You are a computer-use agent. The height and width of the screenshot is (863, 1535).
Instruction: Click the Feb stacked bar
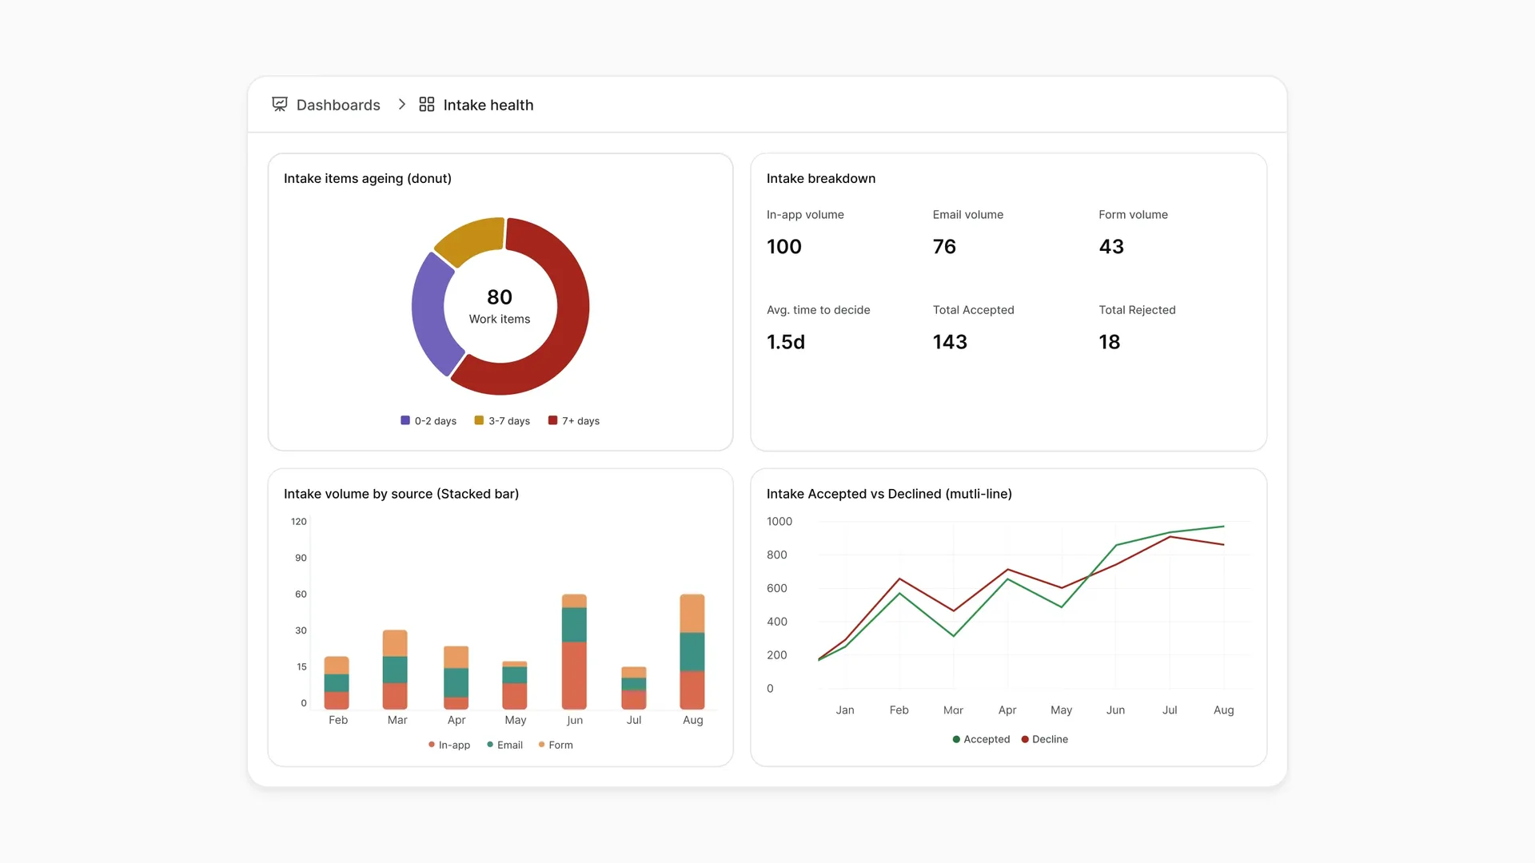337,682
